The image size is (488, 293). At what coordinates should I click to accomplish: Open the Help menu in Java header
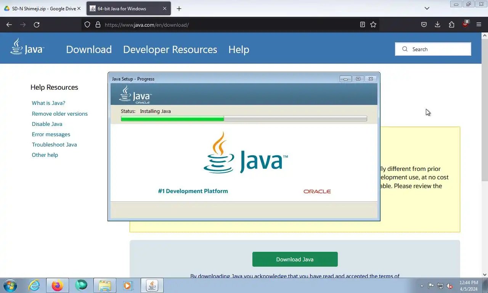point(239,49)
